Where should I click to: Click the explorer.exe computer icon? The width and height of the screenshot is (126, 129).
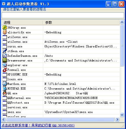point(5,65)
